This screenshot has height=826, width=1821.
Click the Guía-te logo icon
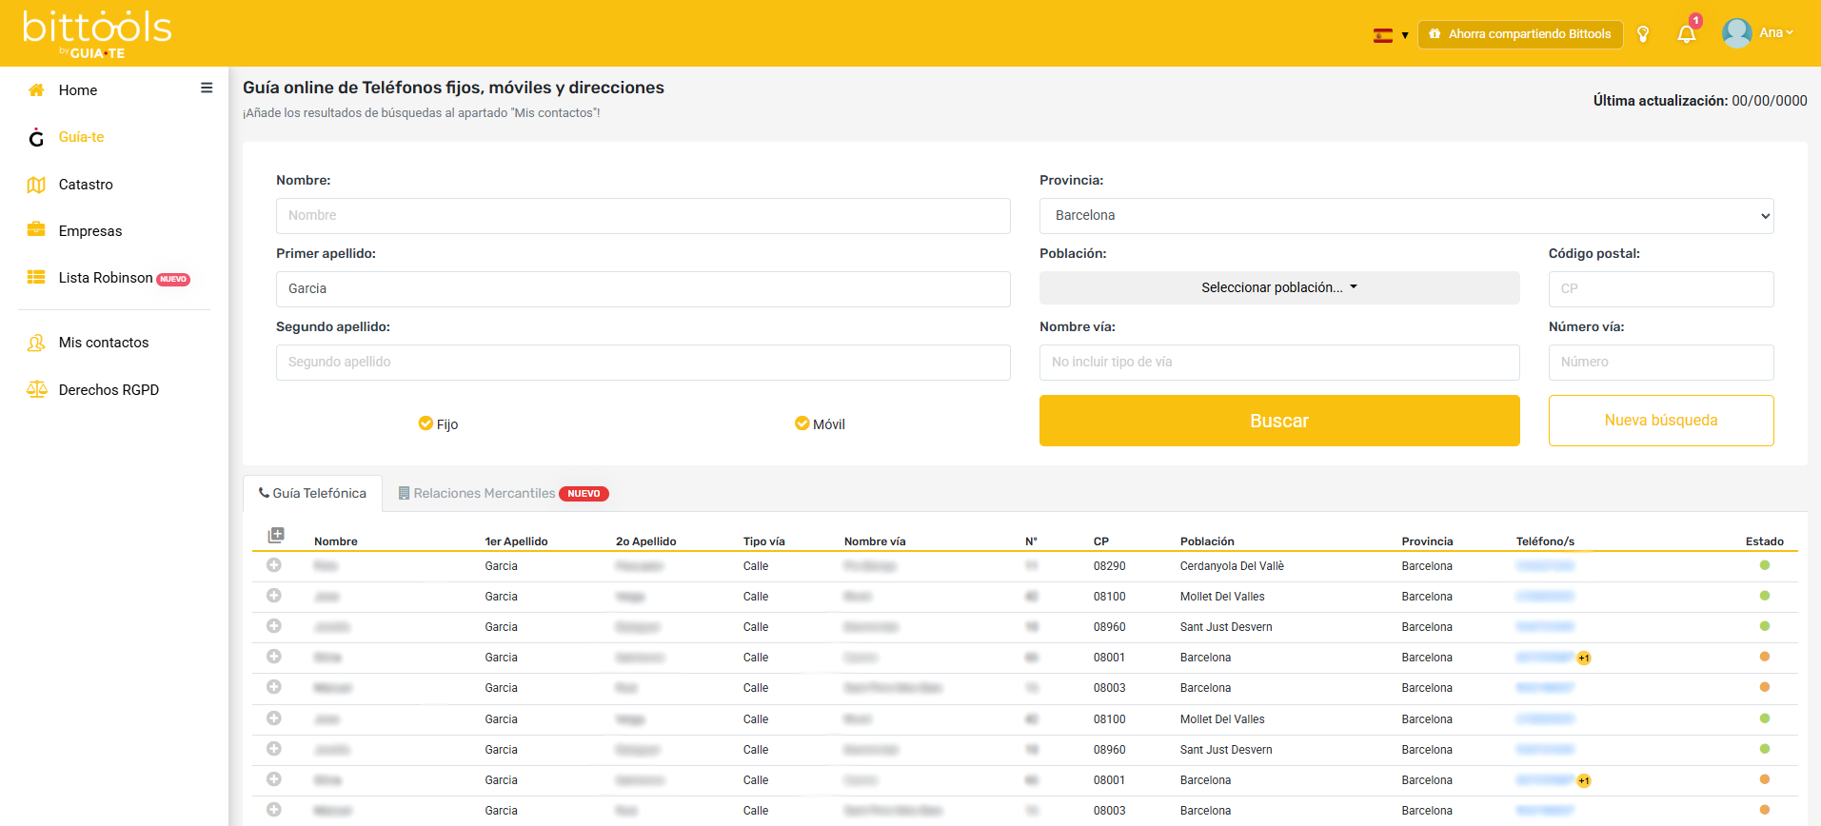[x=36, y=137]
